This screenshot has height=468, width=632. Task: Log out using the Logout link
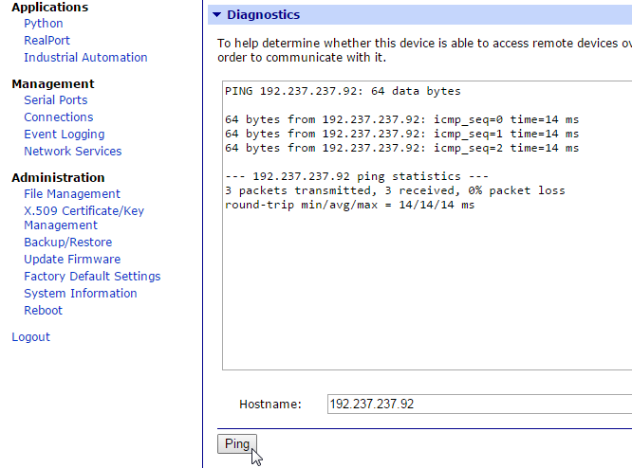tap(30, 337)
